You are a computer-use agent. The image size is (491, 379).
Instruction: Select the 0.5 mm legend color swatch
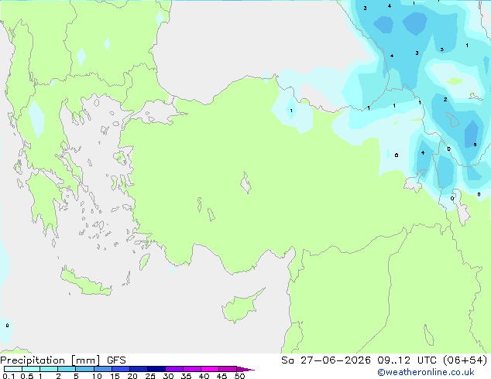(x=31, y=369)
